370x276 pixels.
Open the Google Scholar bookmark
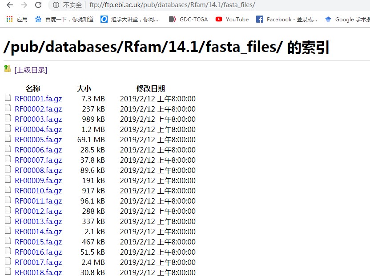[x=347, y=19]
